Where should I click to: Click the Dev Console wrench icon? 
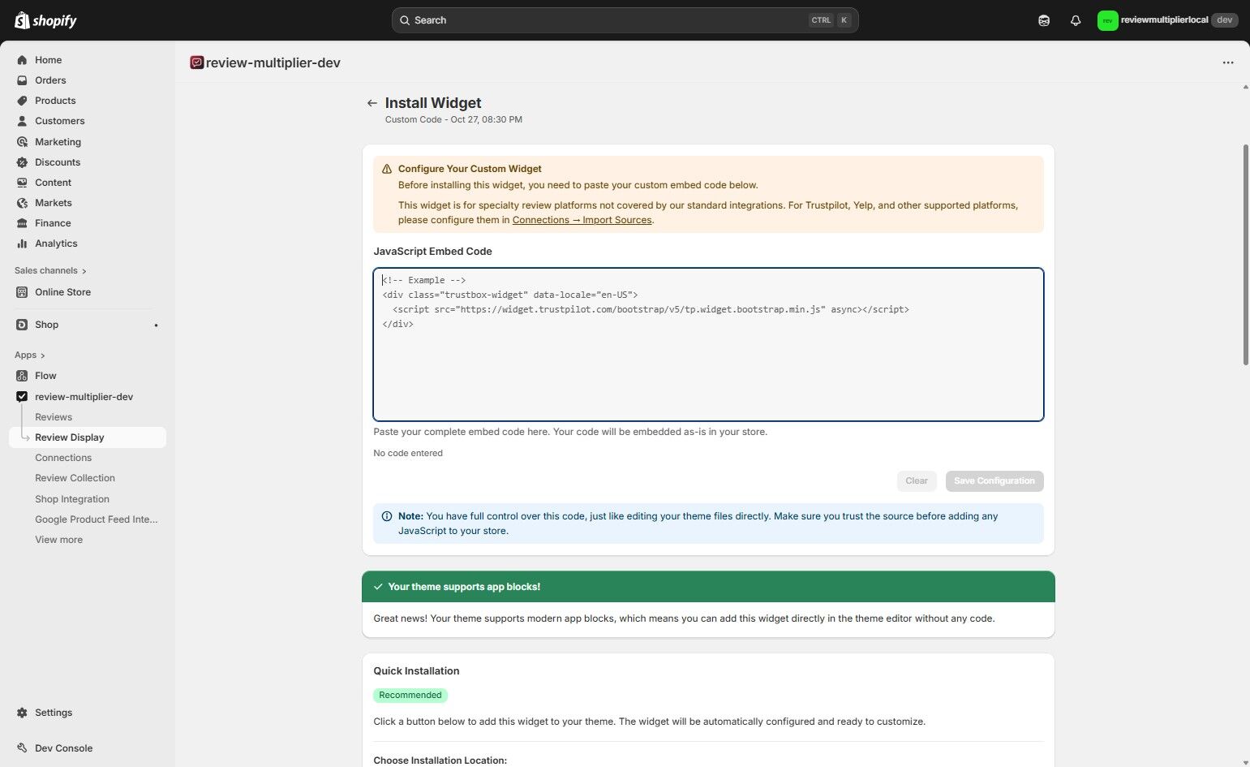pyautogui.click(x=22, y=748)
